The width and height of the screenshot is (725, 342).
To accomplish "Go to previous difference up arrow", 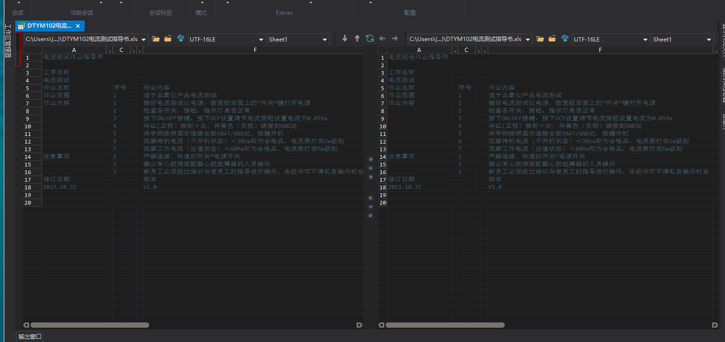I will click(x=357, y=39).
